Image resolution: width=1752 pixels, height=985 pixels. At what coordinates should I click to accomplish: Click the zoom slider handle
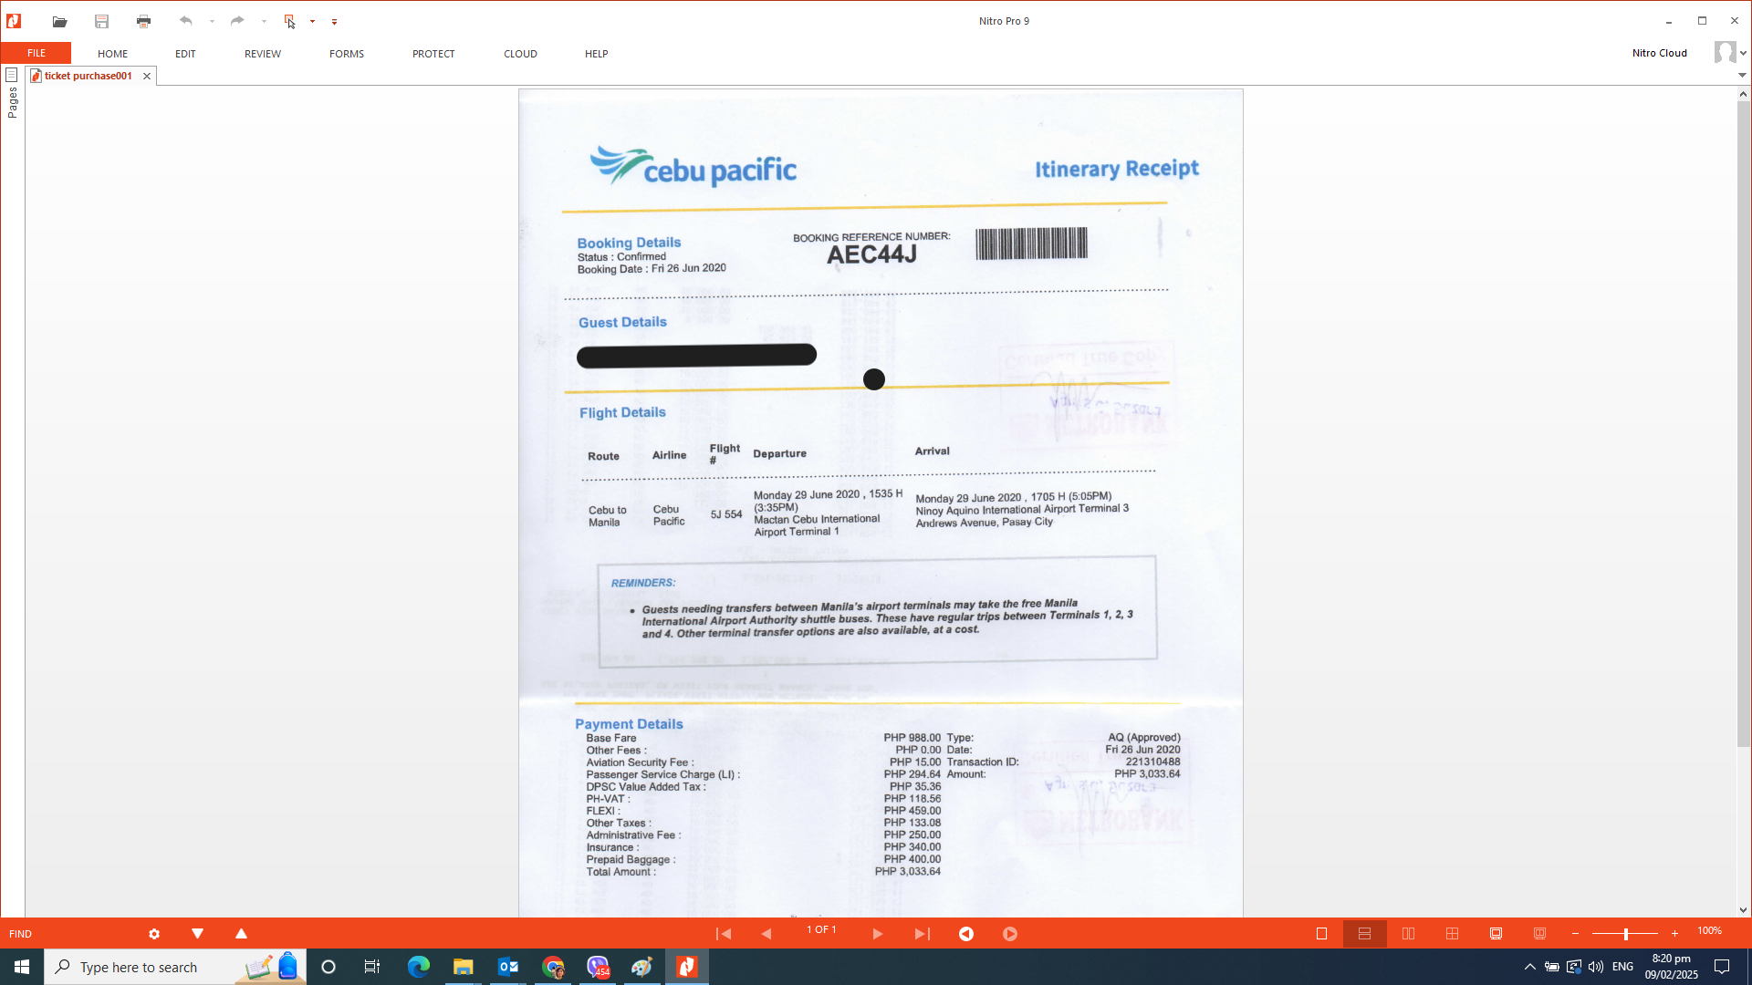coord(1625,933)
